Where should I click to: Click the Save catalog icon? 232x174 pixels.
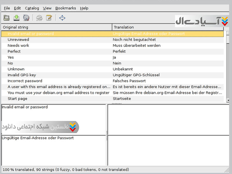pyautogui.click(x=17, y=18)
